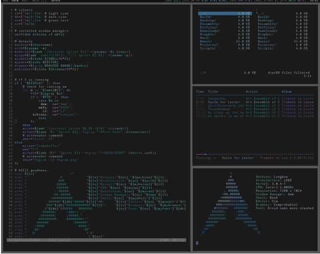This screenshot has width=320, height=254.
Task: Click the Time column header in playlist
Action: [x=200, y=92]
